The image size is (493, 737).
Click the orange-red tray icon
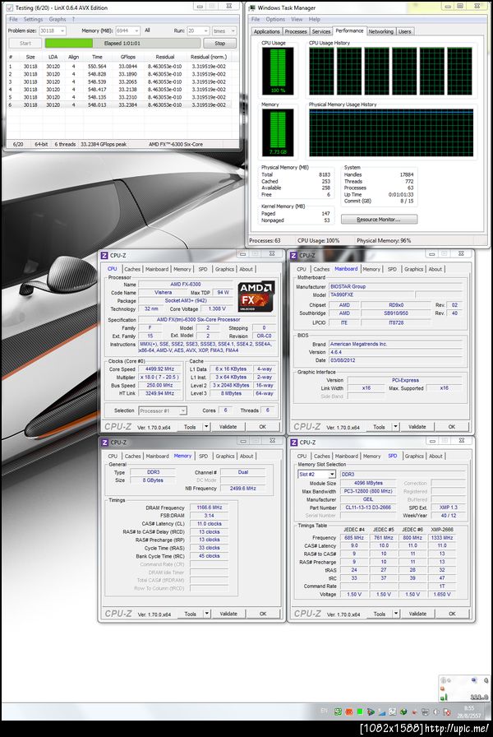pos(349,712)
